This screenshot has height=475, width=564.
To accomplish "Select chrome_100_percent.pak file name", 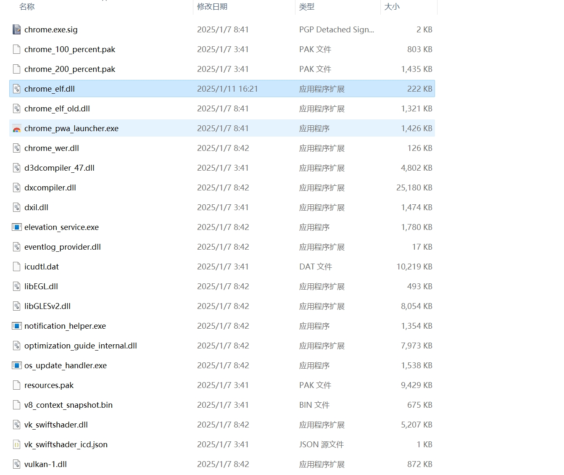I will (70, 50).
